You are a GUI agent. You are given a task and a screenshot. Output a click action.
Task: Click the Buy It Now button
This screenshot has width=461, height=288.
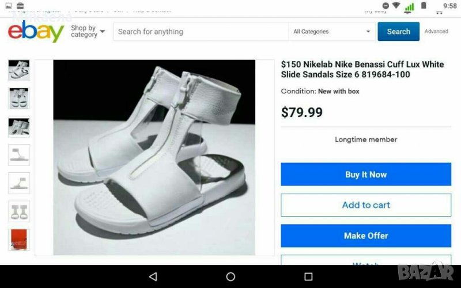366,175
